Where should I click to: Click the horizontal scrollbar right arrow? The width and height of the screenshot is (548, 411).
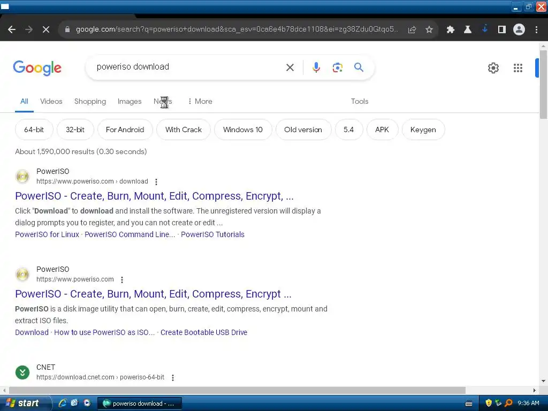coord(535,390)
